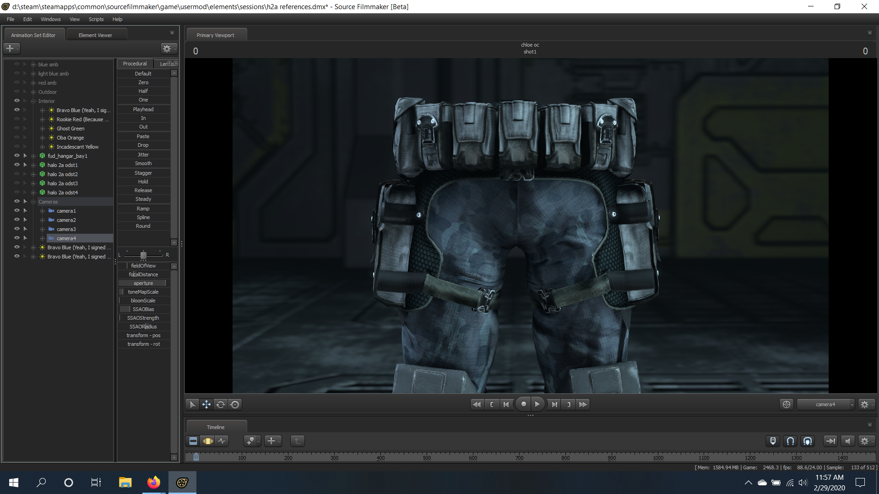Screen dimensions: 879x494
Task: Click the work camera toggle icon
Action: coord(787,404)
